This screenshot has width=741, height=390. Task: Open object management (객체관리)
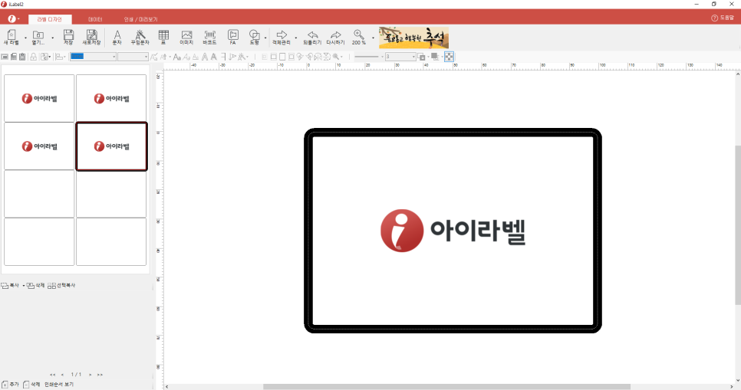282,38
